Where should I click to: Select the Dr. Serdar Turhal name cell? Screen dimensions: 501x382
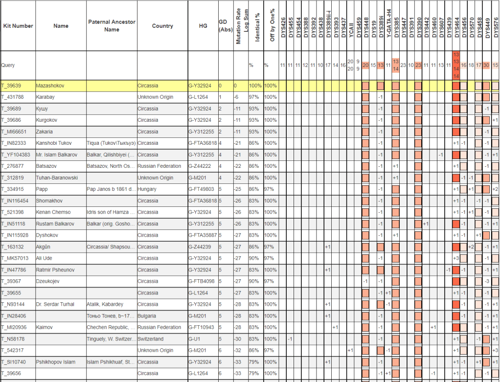point(55,304)
